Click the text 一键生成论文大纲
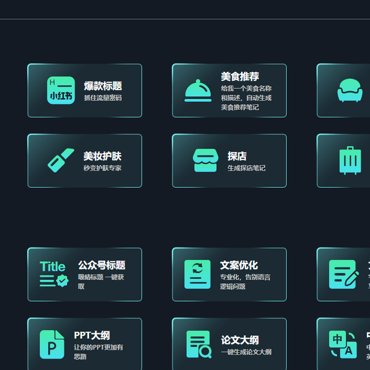 tap(246, 352)
